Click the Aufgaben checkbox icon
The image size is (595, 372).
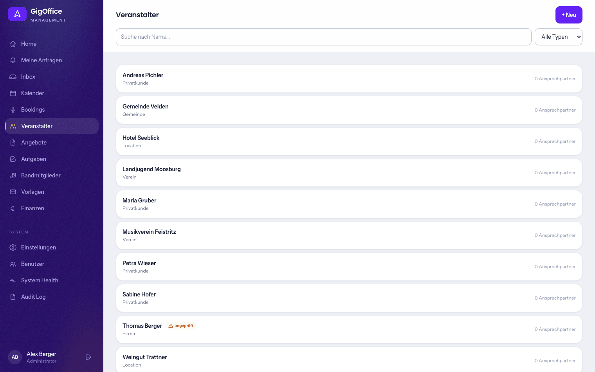tap(13, 159)
